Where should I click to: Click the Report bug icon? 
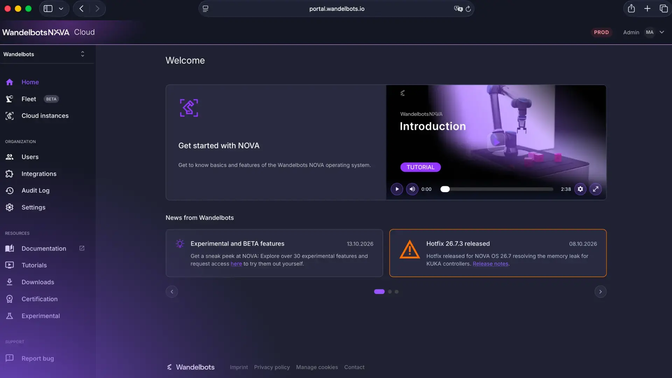(9, 358)
